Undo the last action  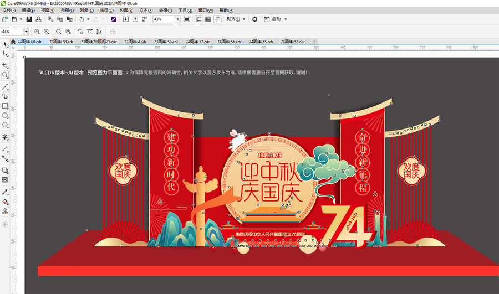point(82,19)
